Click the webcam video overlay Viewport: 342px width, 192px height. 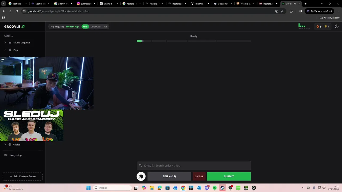[x=47, y=83]
